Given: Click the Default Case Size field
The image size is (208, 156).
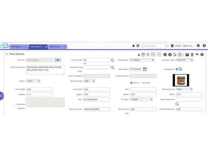Looking at the screenshot, I should 143,109.
